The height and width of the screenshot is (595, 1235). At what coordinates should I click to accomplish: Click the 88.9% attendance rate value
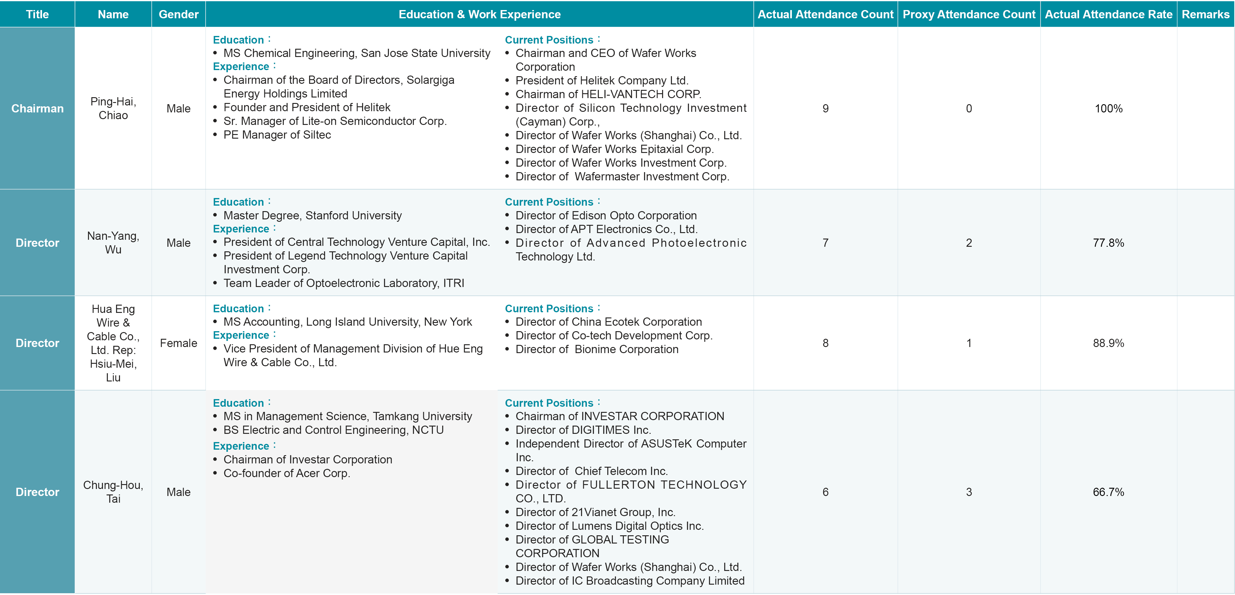1108,343
